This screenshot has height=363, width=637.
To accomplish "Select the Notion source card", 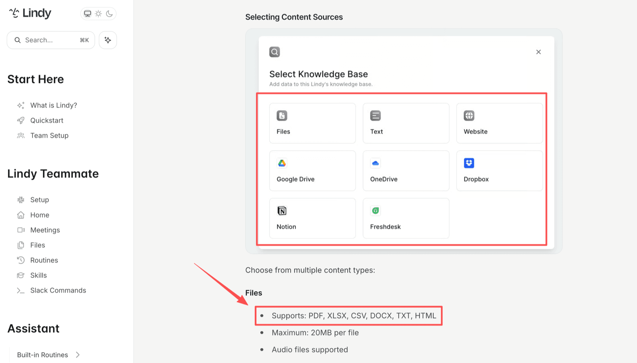I will (x=313, y=218).
